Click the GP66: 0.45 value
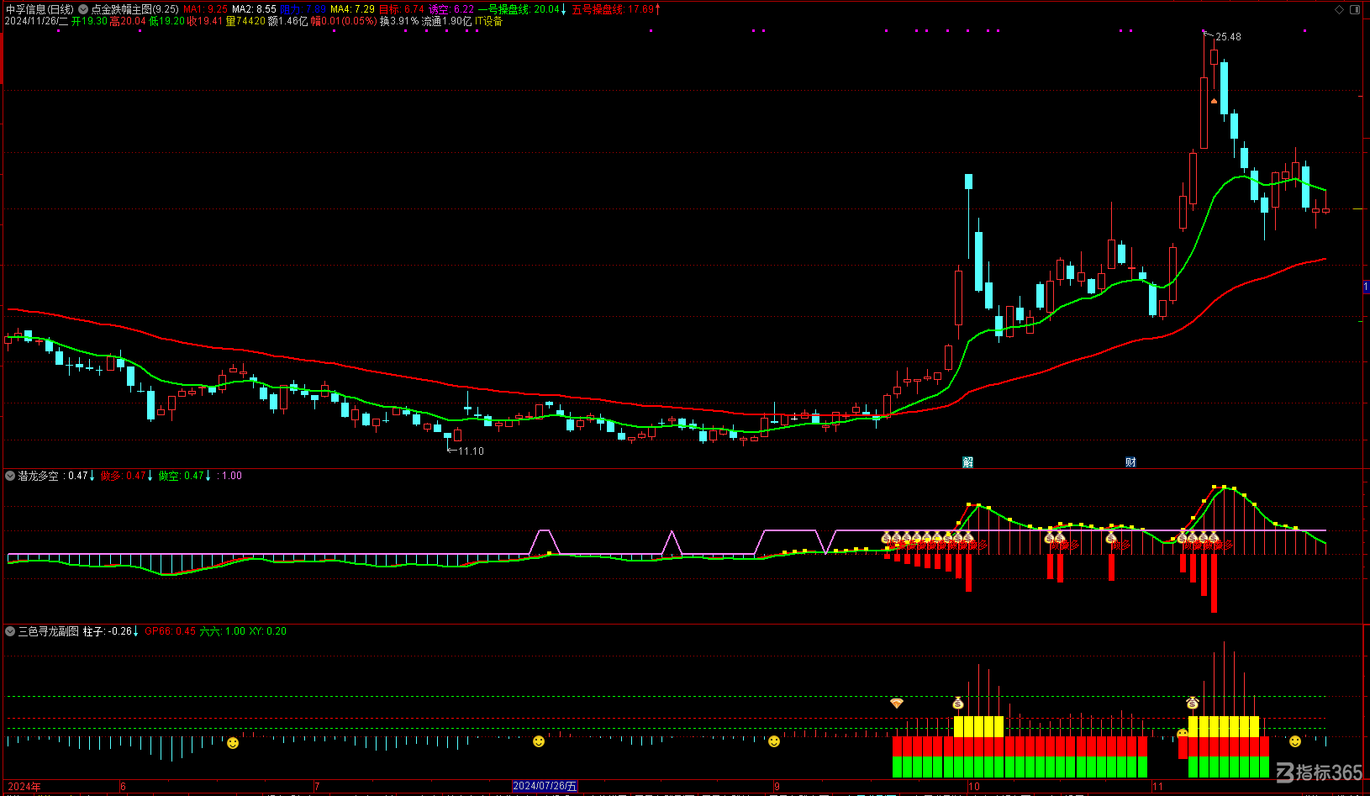This screenshot has height=796, width=1370. click(x=170, y=631)
